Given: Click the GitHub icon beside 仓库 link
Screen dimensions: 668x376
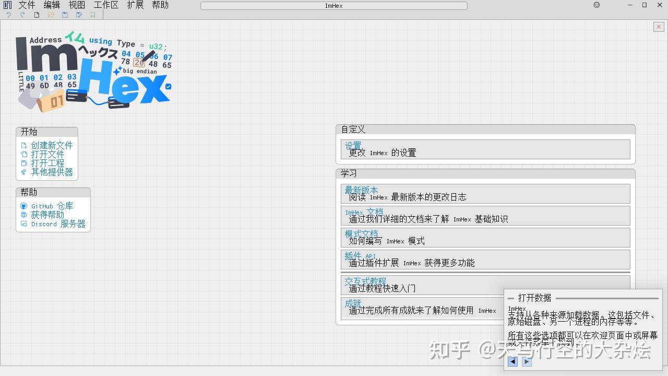Looking at the screenshot, I should pyautogui.click(x=23, y=206).
